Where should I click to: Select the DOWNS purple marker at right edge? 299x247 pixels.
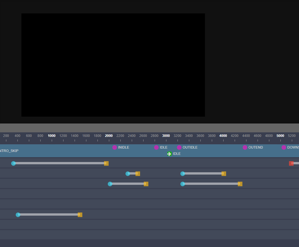point(284,147)
